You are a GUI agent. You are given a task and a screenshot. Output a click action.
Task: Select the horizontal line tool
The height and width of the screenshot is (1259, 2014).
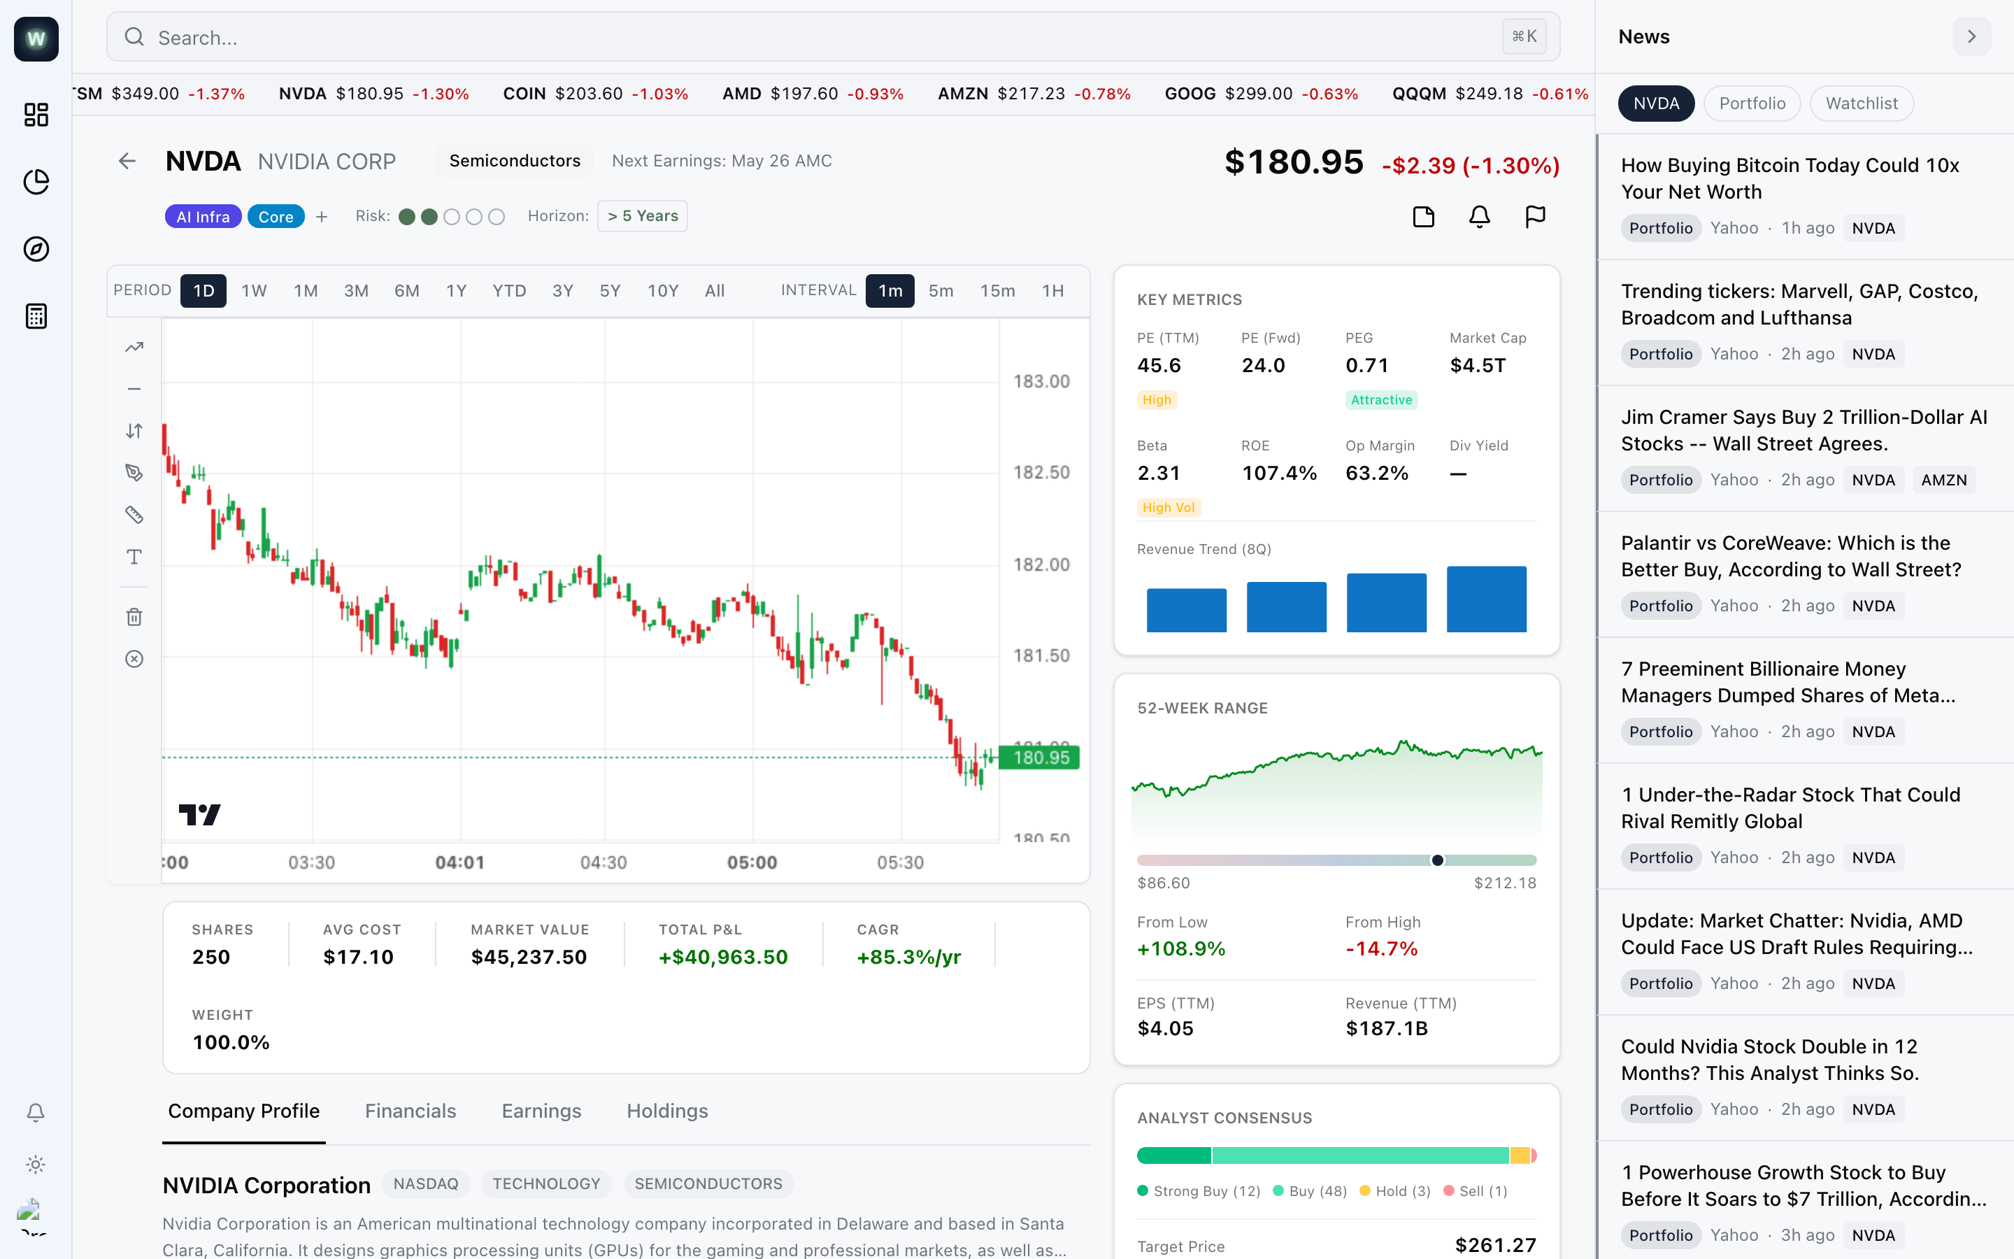(x=134, y=389)
